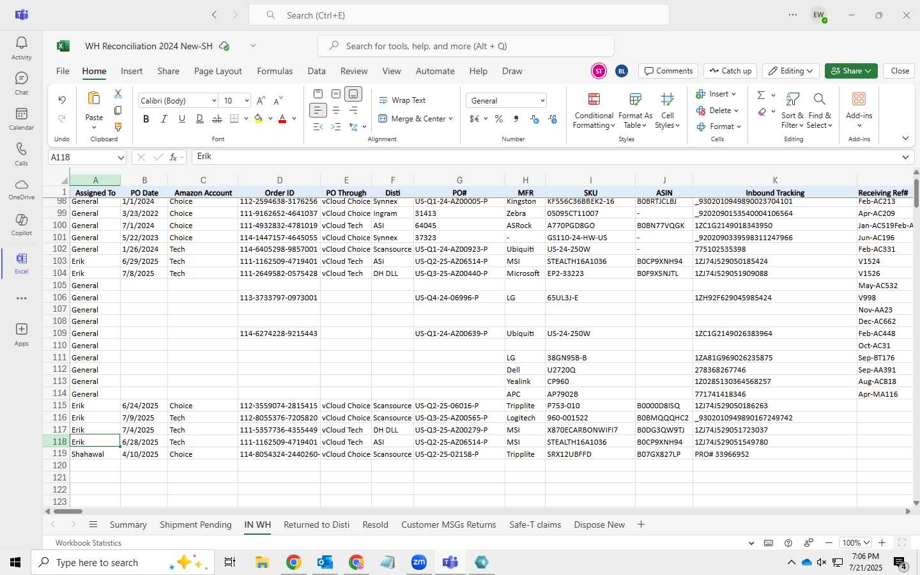Image resolution: width=920 pixels, height=575 pixels.
Task: Toggle Double Underline formatting
Action: click(x=200, y=119)
